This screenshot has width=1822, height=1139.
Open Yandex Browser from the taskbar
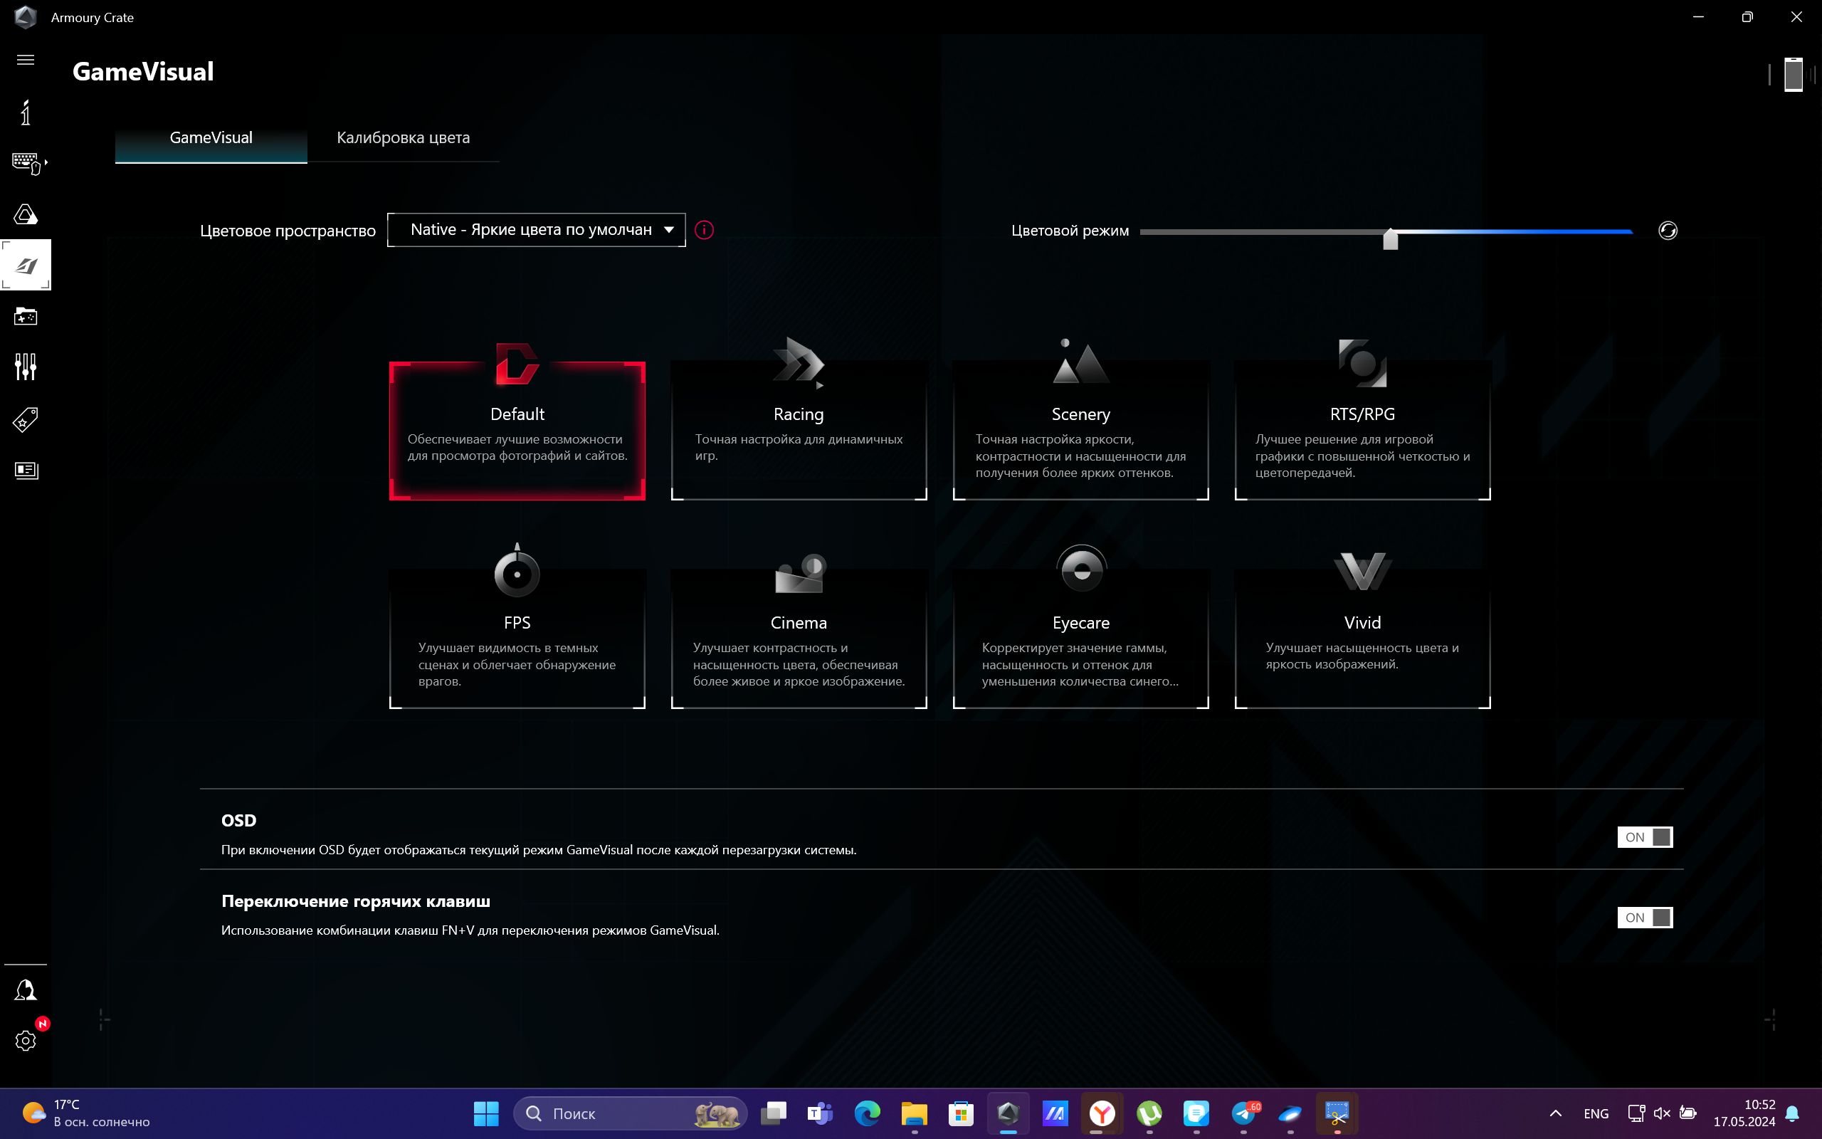1102,1113
